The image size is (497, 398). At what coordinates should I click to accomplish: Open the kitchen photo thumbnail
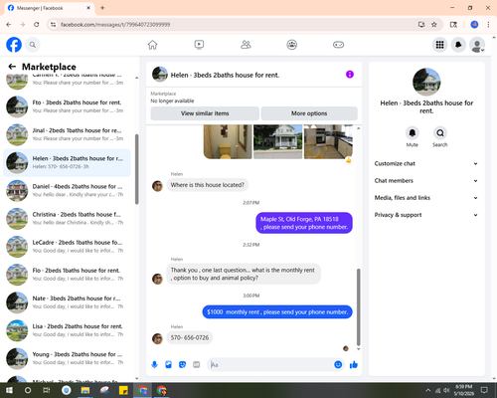pos(328,141)
